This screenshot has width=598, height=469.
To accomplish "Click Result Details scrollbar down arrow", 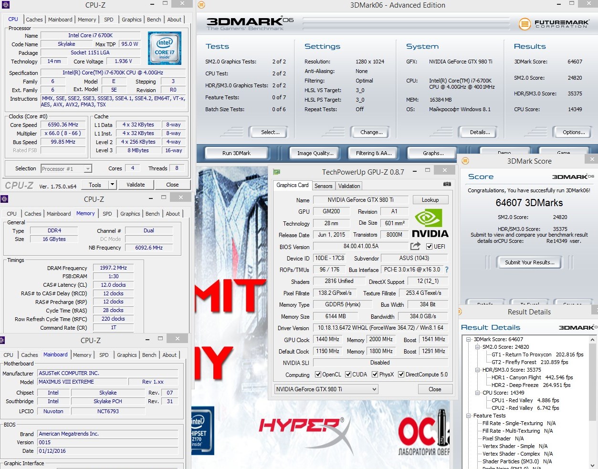I will point(593,465).
